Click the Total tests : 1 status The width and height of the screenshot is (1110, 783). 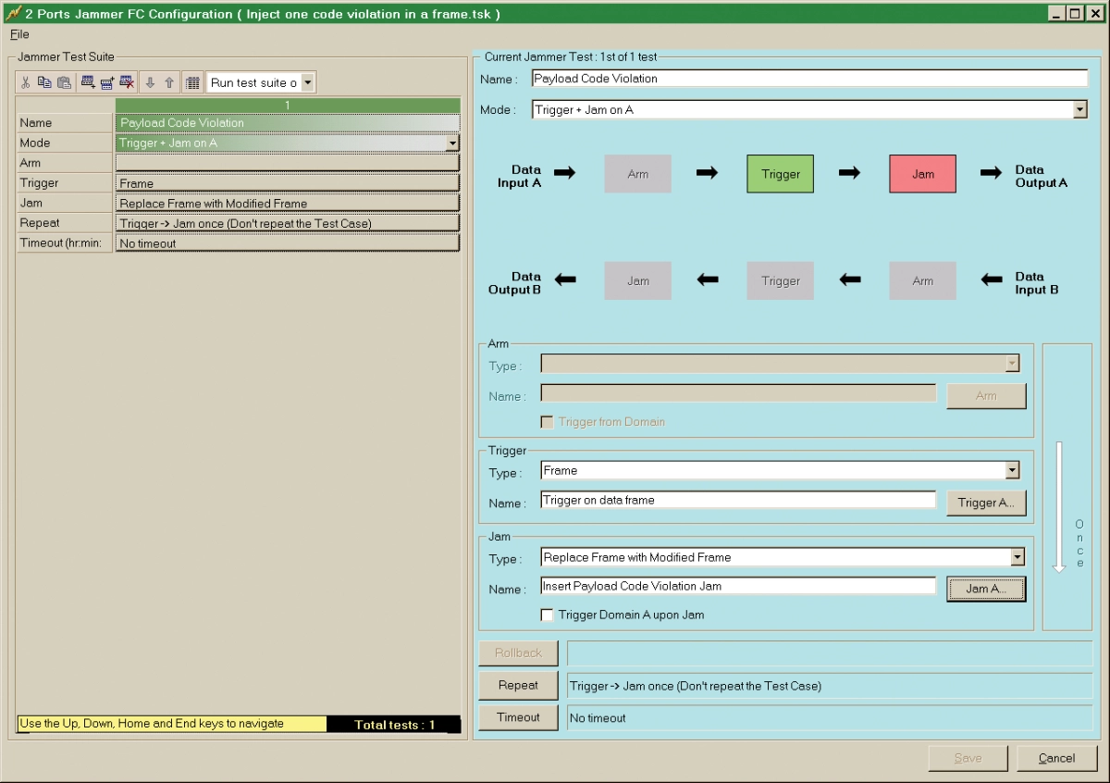394,725
